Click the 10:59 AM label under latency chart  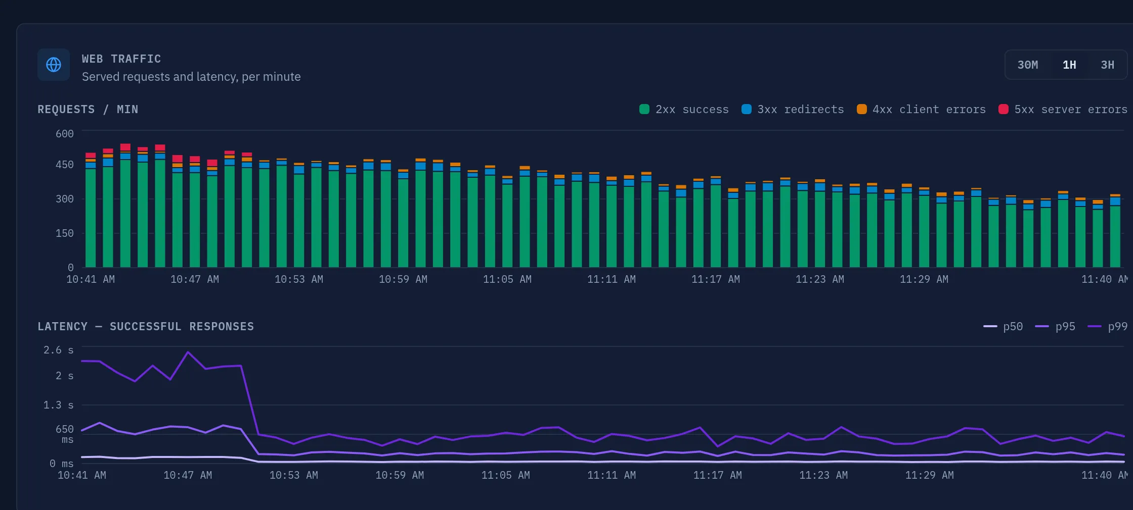click(400, 475)
